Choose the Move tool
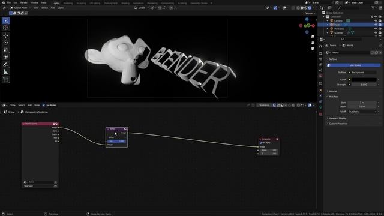This screenshot has height=216, width=384. tap(5, 36)
